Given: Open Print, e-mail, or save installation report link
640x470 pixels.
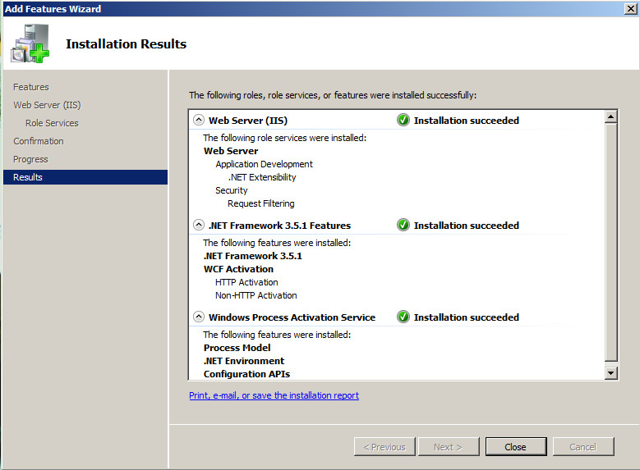Looking at the screenshot, I should 274,395.
